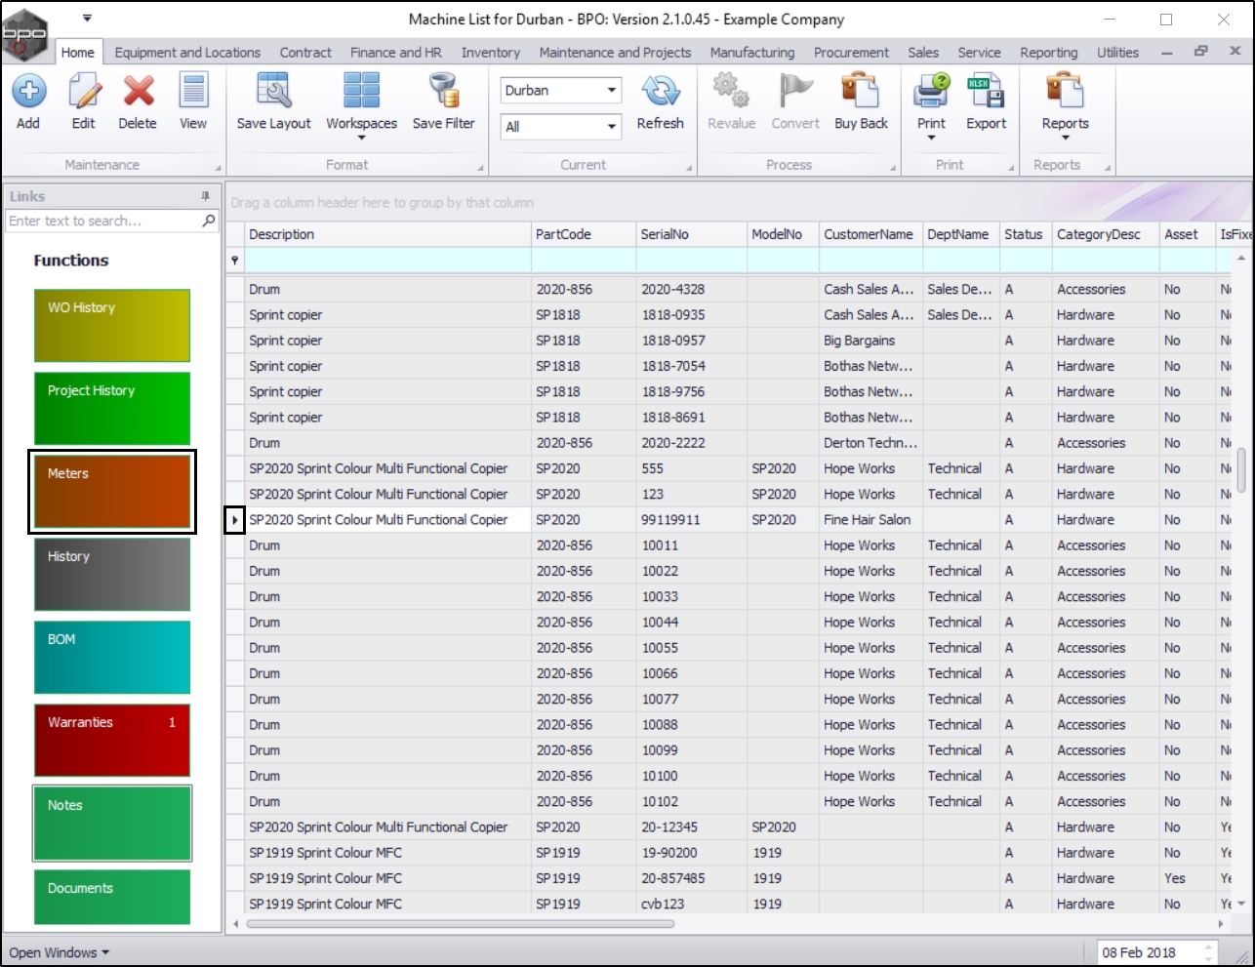Click the Save Filter funnel icon

coord(443,93)
